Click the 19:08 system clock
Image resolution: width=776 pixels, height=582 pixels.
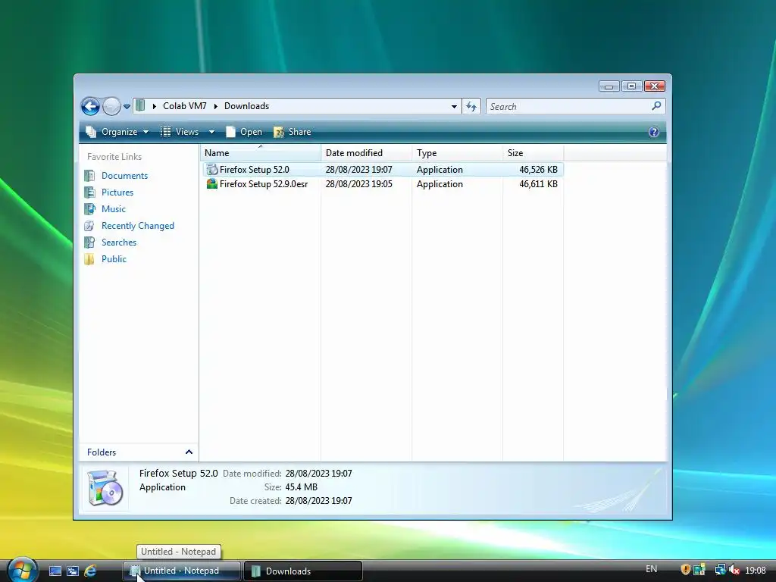756,571
